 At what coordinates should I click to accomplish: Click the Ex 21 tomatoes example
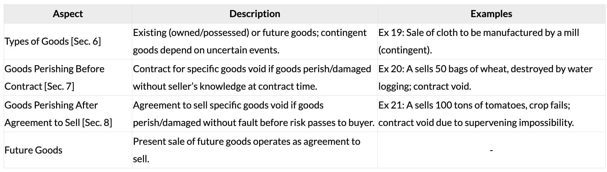click(x=474, y=105)
